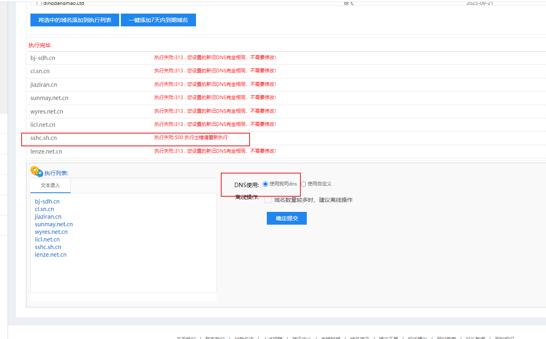Image resolution: width=546 pixels, height=339 pixels.
Task: Switch to the 文本录入 tab
Action: (x=50, y=185)
